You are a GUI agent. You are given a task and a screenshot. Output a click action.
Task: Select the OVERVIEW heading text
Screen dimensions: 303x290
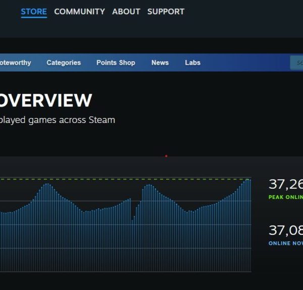click(45, 100)
